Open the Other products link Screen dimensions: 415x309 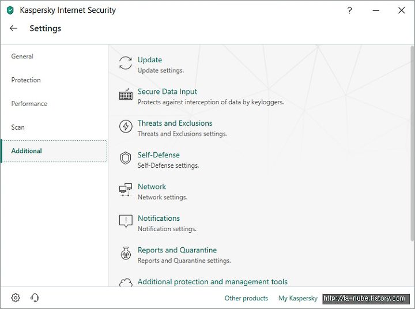coord(246,298)
